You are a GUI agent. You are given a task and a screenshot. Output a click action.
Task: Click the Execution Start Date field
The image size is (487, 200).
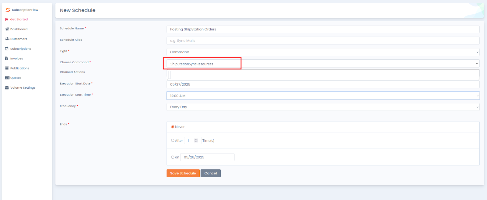point(323,84)
